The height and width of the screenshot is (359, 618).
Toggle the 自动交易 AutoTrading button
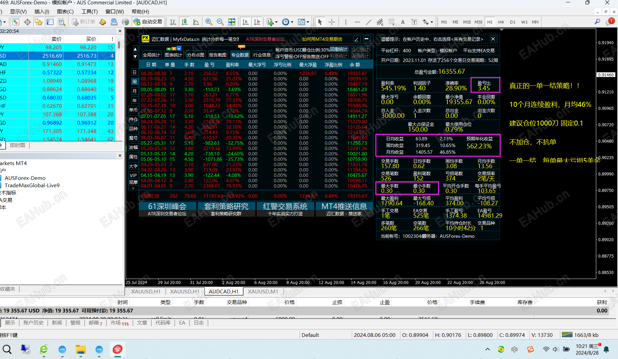[x=148, y=22]
